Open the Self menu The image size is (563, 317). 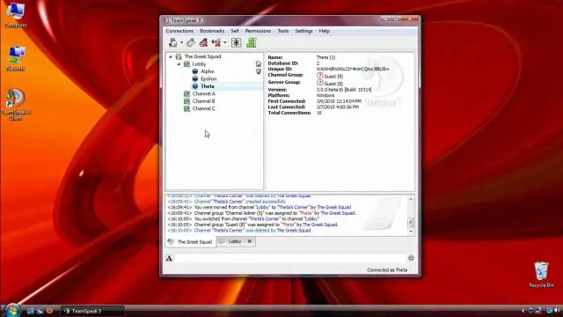[235, 31]
